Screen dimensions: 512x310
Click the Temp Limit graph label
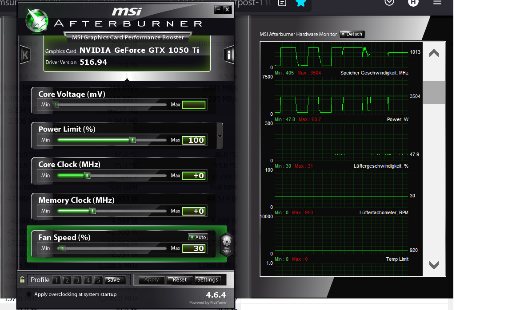click(x=397, y=259)
